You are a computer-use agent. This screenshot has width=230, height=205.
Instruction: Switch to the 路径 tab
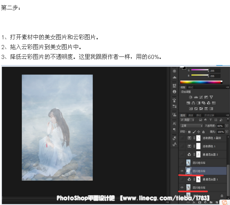coord(198,115)
